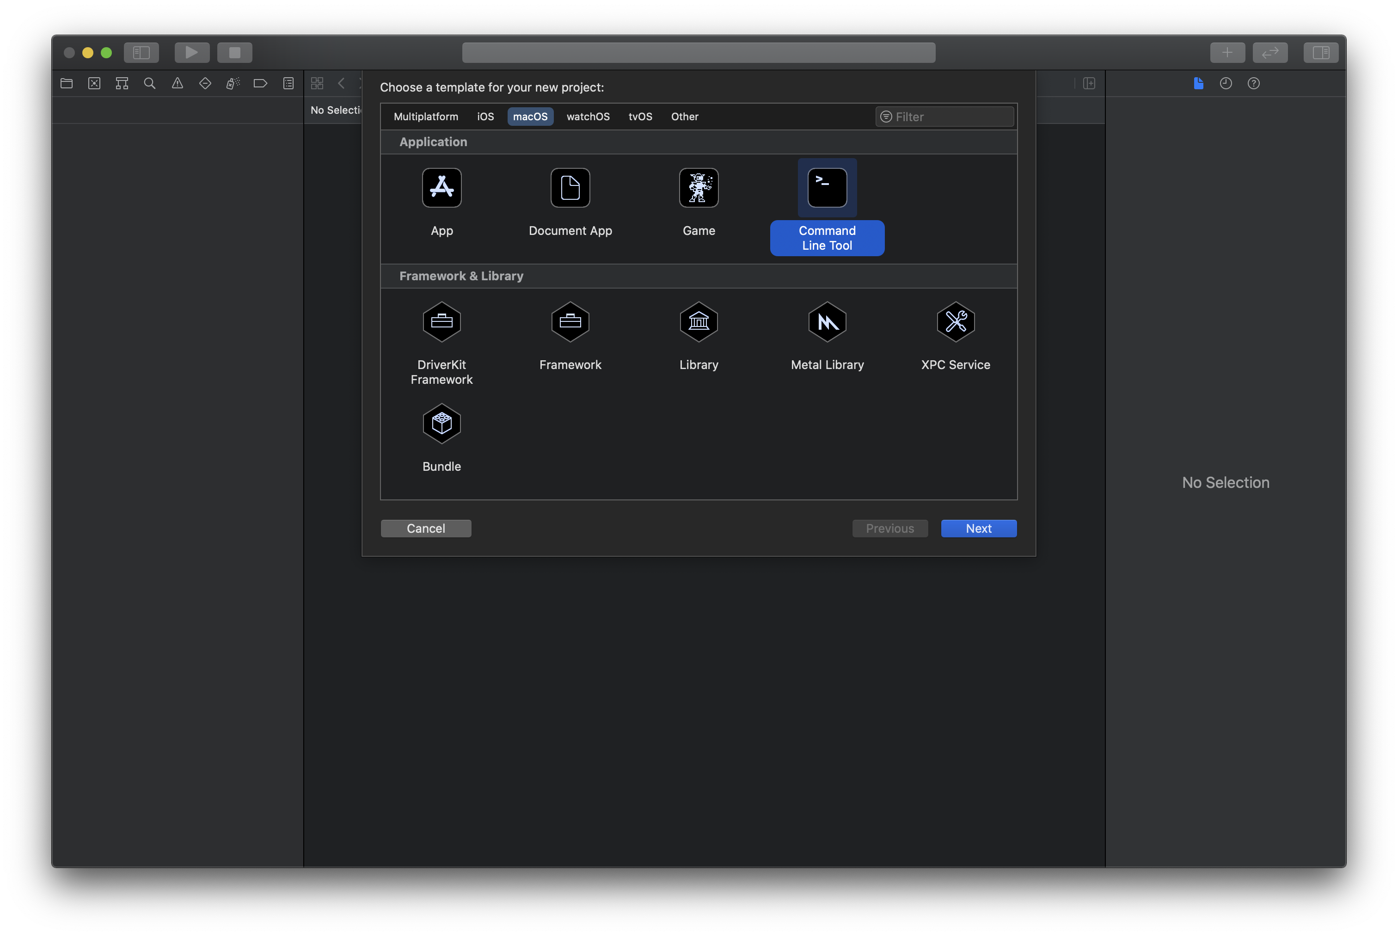
Task: Switch to the watchOS platform tab
Action: [x=588, y=117]
